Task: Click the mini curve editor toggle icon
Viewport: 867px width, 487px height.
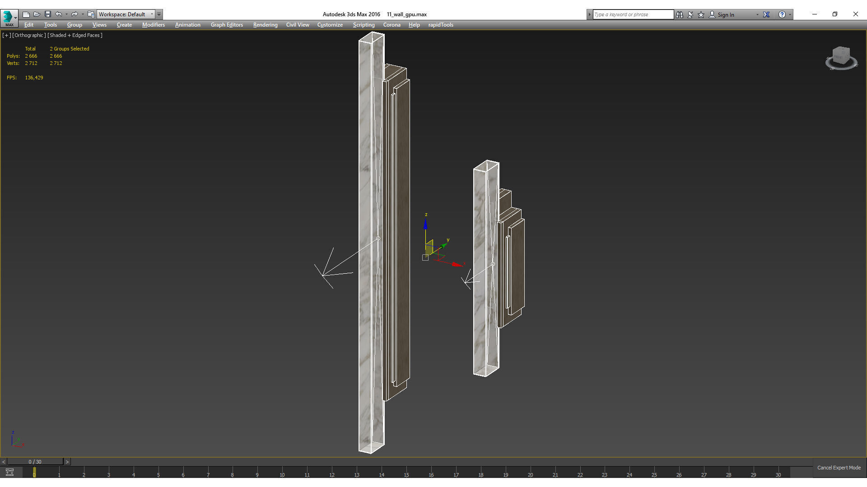Action: (9, 472)
